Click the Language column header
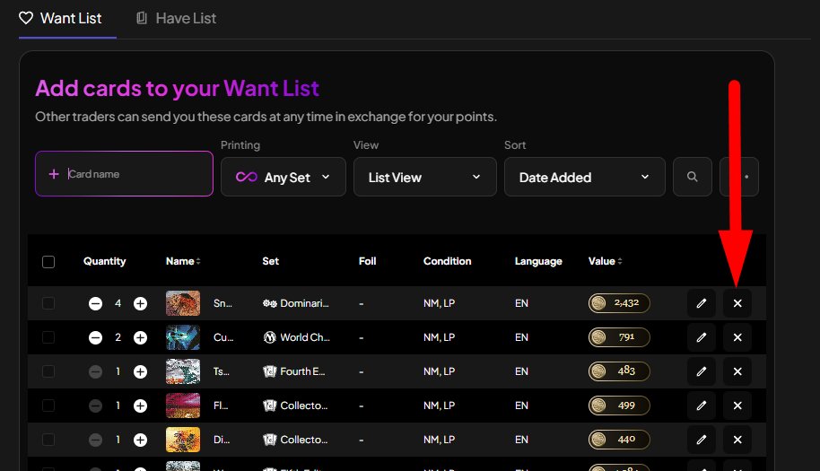The height and width of the screenshot is (471, 820). click(538, 261)
